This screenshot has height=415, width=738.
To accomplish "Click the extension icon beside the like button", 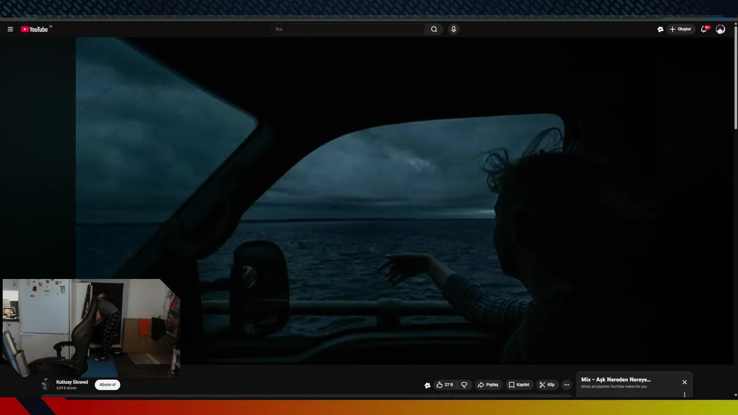I will click(x=427, y=385).
